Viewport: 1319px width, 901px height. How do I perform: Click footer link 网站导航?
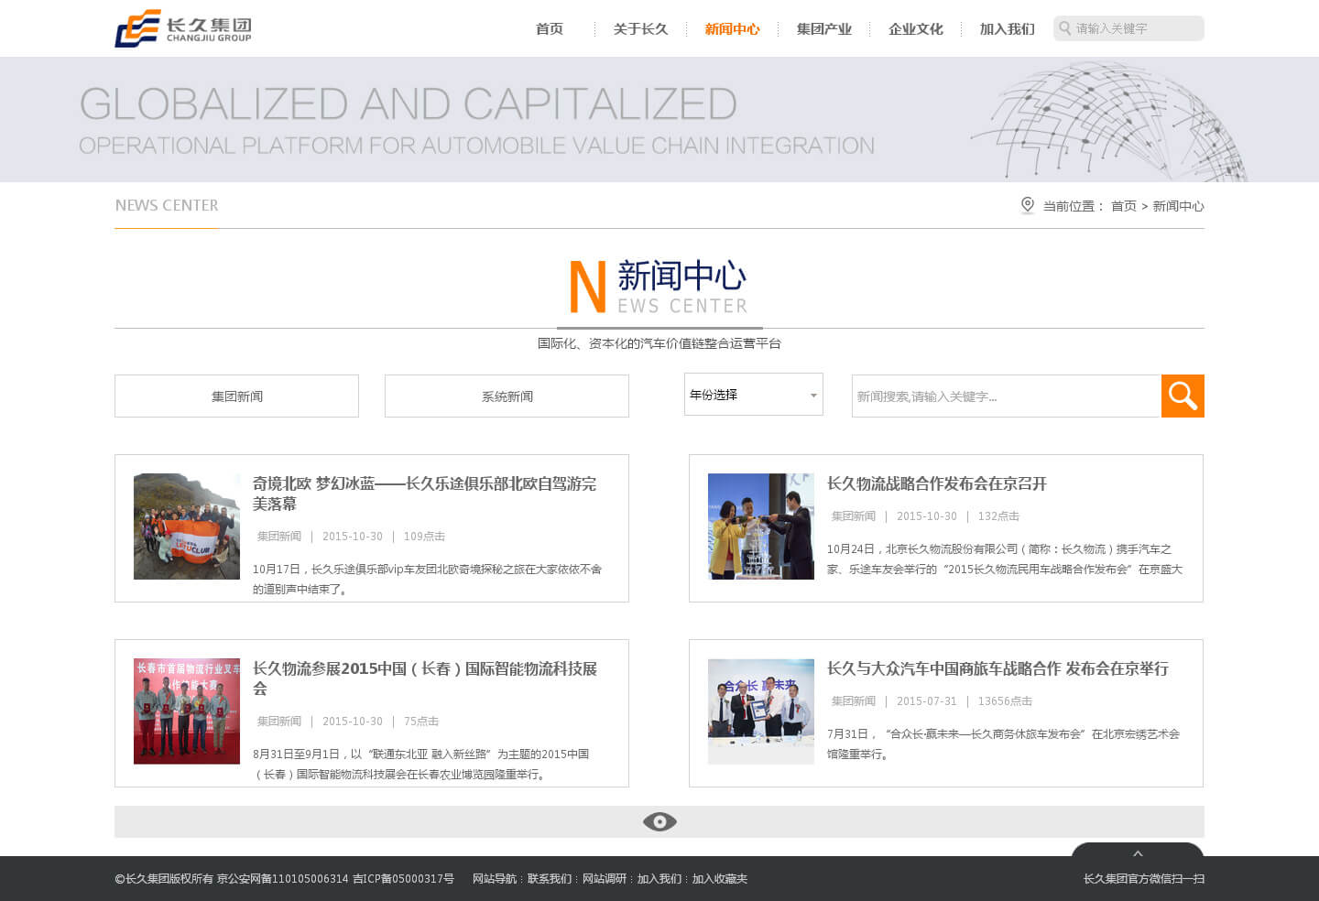(x=495, y=879)
